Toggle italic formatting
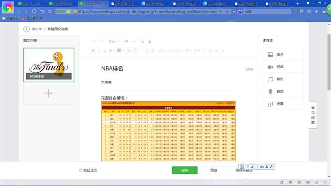Image resolution: width=331 pixels, height=186 pixels. (x=99, y=50)
